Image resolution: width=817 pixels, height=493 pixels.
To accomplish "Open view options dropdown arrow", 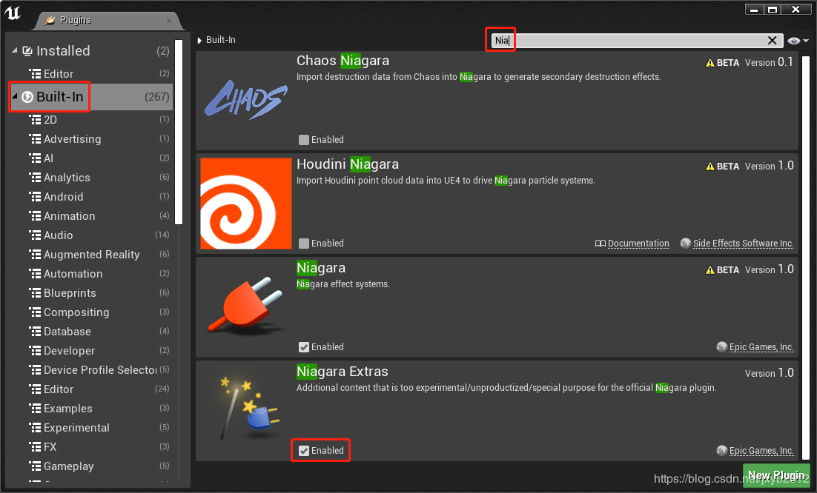I will pos(806,41).
